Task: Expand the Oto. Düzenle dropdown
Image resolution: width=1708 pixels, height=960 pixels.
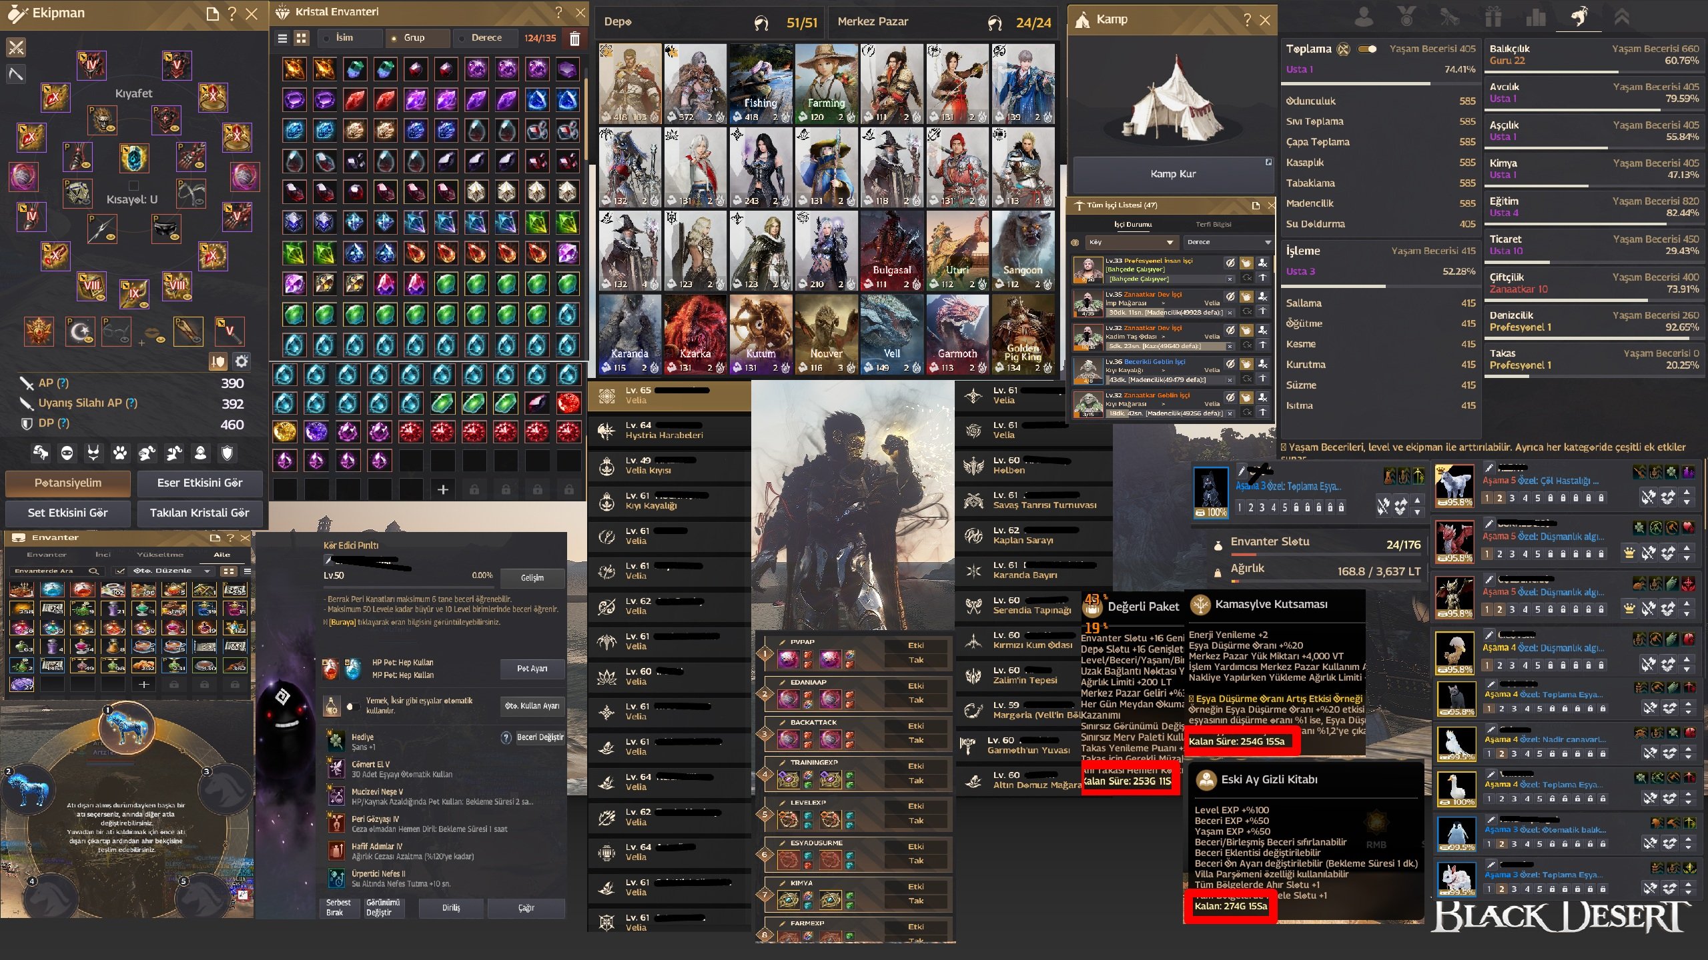Action: [171, 571]
